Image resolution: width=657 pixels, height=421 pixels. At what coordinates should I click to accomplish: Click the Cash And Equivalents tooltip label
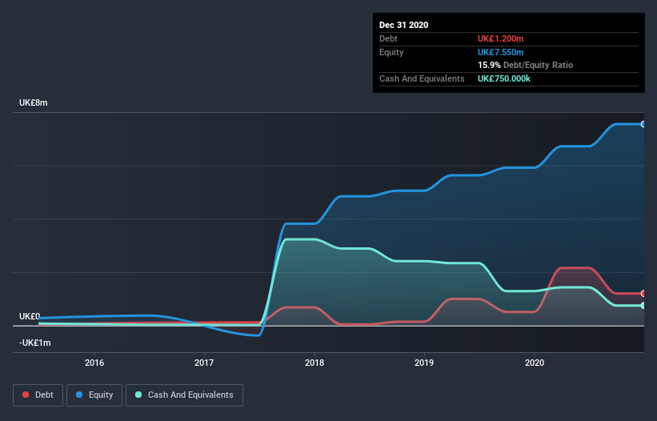[x=422, y=78]
